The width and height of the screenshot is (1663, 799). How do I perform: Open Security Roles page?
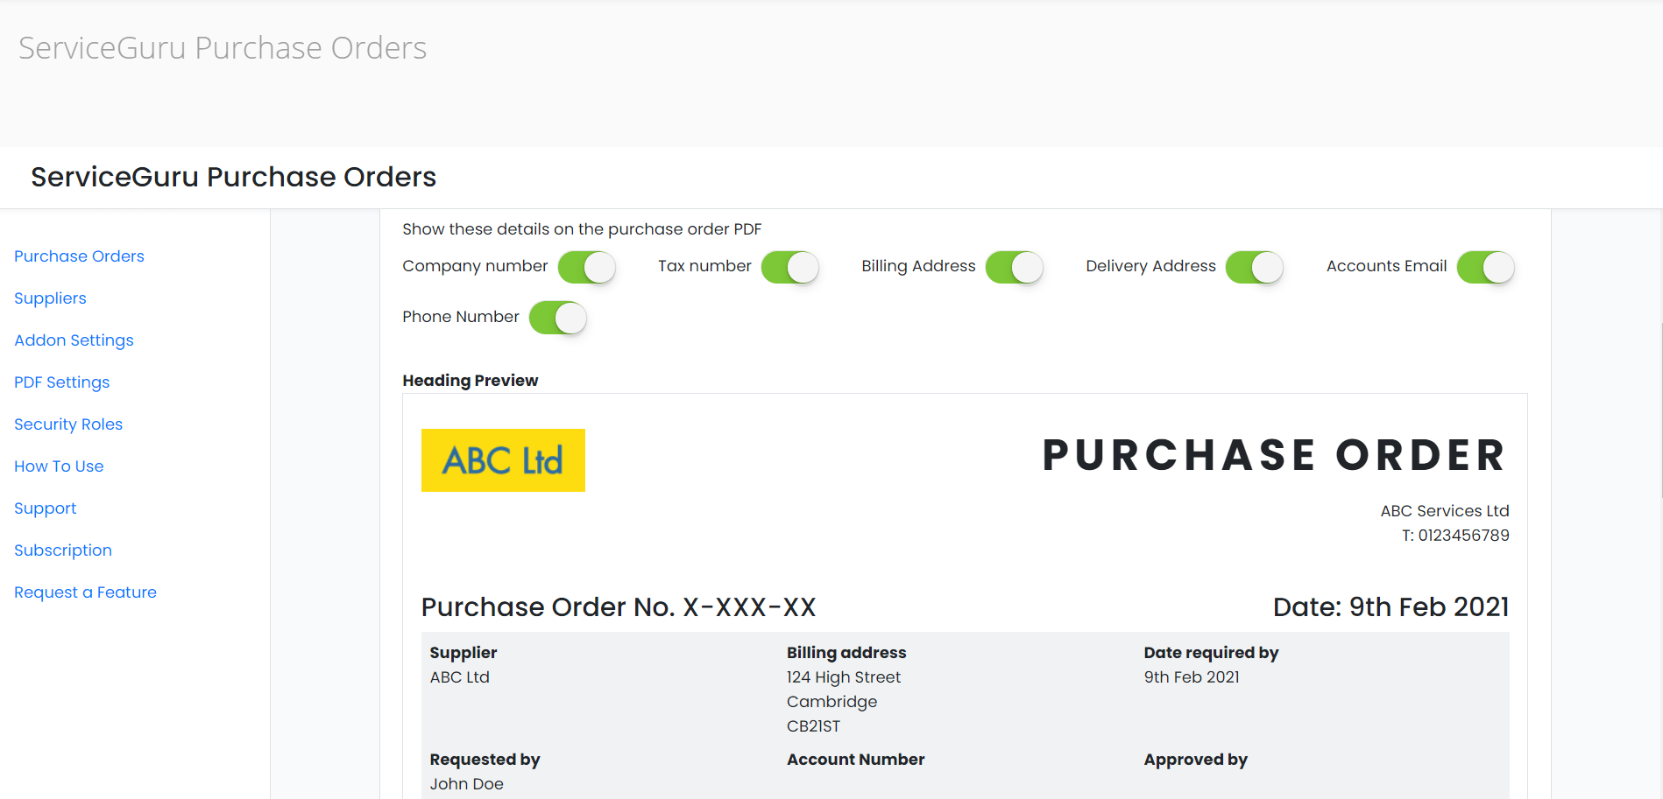click(68, 424)
